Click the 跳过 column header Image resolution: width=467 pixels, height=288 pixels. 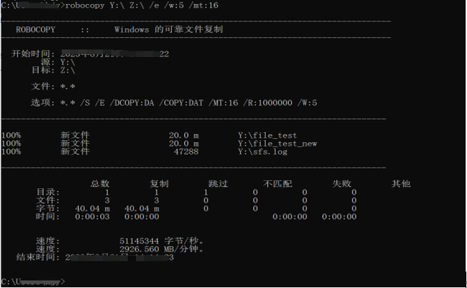(218, 184)
